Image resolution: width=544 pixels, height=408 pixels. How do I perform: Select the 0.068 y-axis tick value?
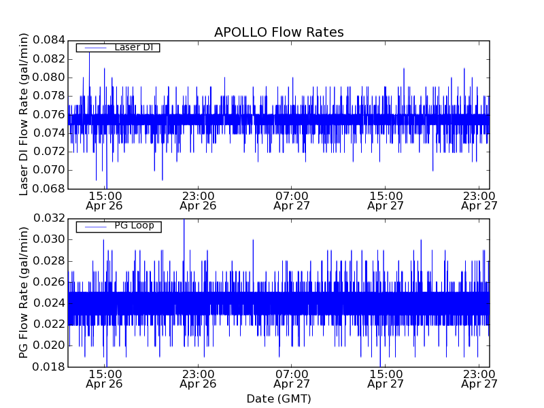[x=49, y=189]
